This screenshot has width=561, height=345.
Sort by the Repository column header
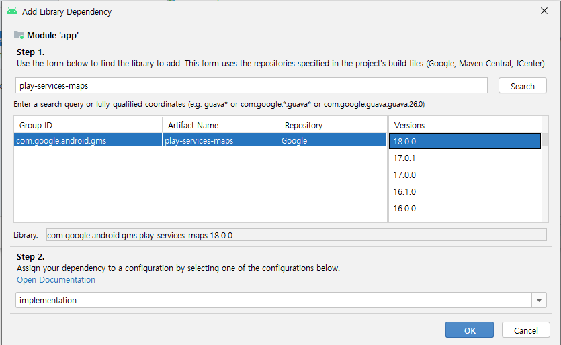[x=333, y=125]
